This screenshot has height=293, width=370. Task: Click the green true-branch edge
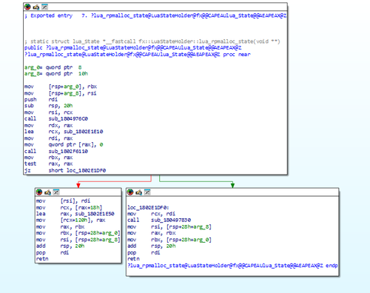196,182
